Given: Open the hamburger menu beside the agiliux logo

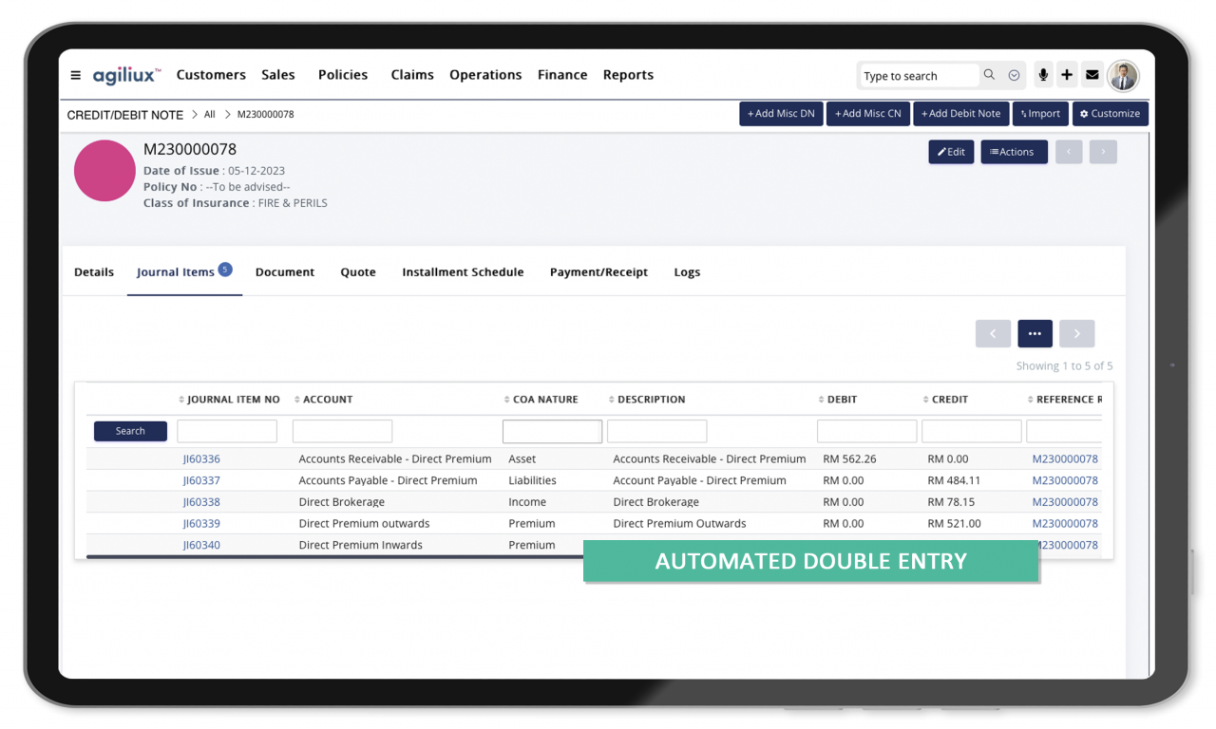Looking at the screenshot, I should coord(75,75).
